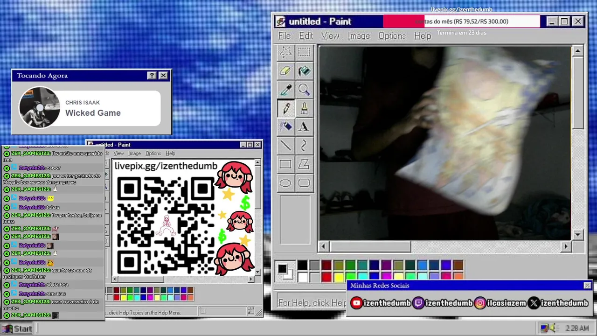Image resolution: width=597 pixels, height=336 pixels.
Task: Click the 'livepix.gg/izenthedumb' text above QR code
Action: click(166, 166)
